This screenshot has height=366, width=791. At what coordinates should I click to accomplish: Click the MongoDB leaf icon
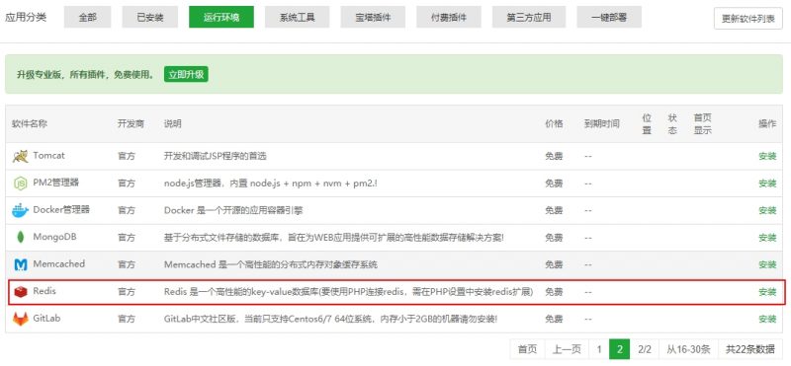coord(20,238)
